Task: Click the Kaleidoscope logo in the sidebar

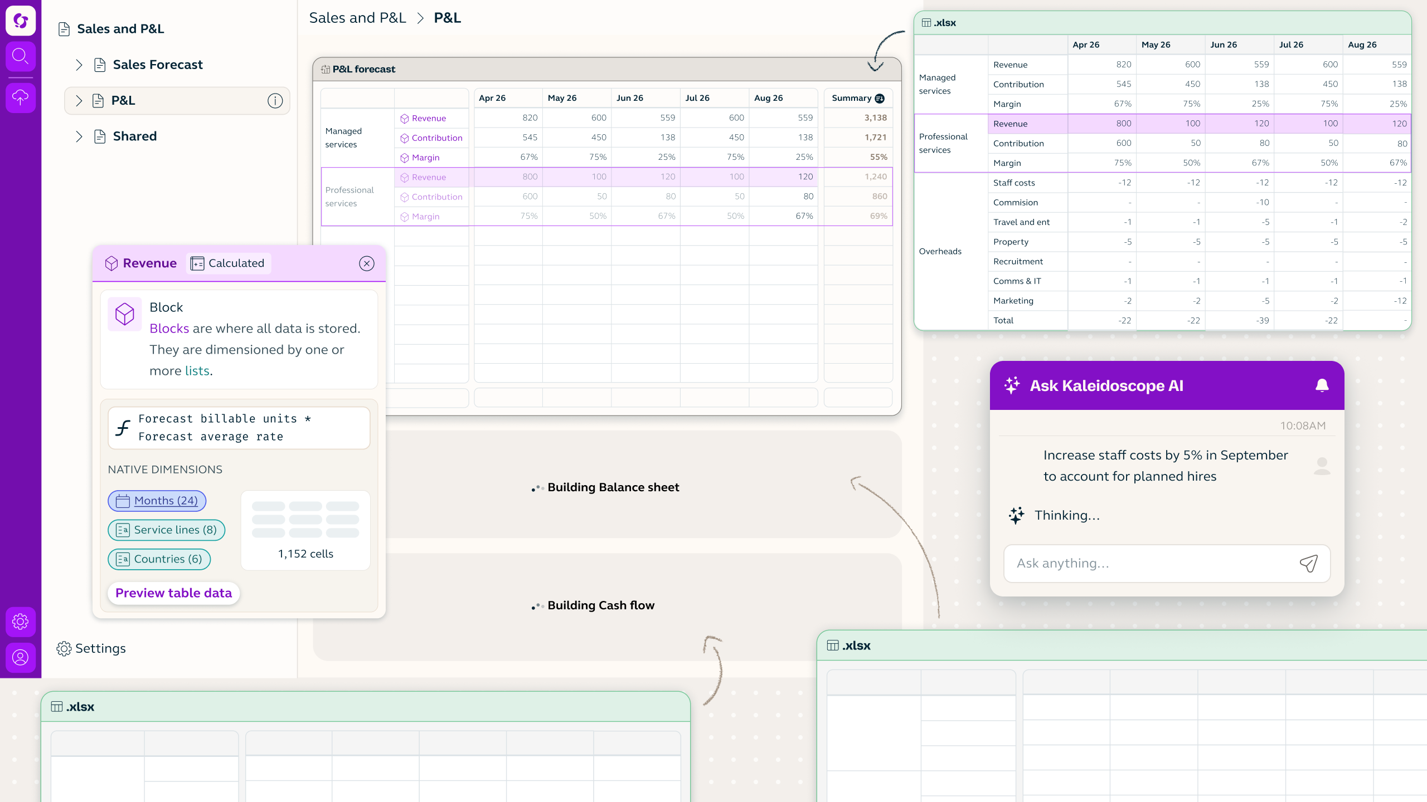Action: [21, 21]
